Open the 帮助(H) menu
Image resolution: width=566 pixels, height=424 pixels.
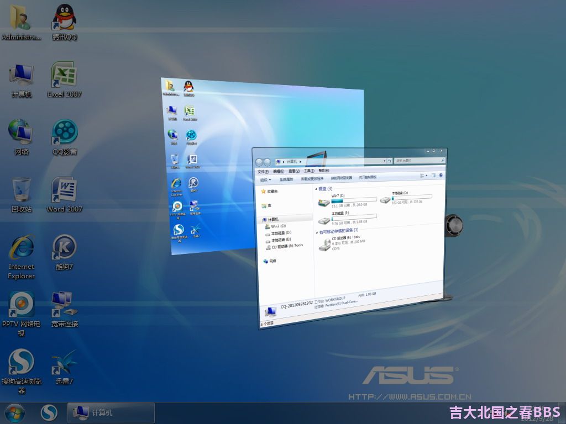tap(324, 170)
